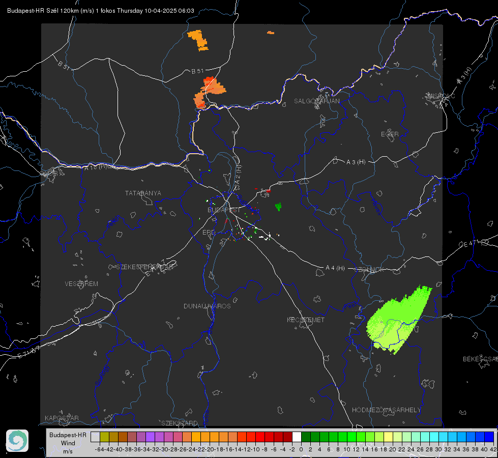The height and width of the screenshot is (458, 498).
Task: Click the SALGÓTARJÁN city label
Action: click(x=316, y=101)
